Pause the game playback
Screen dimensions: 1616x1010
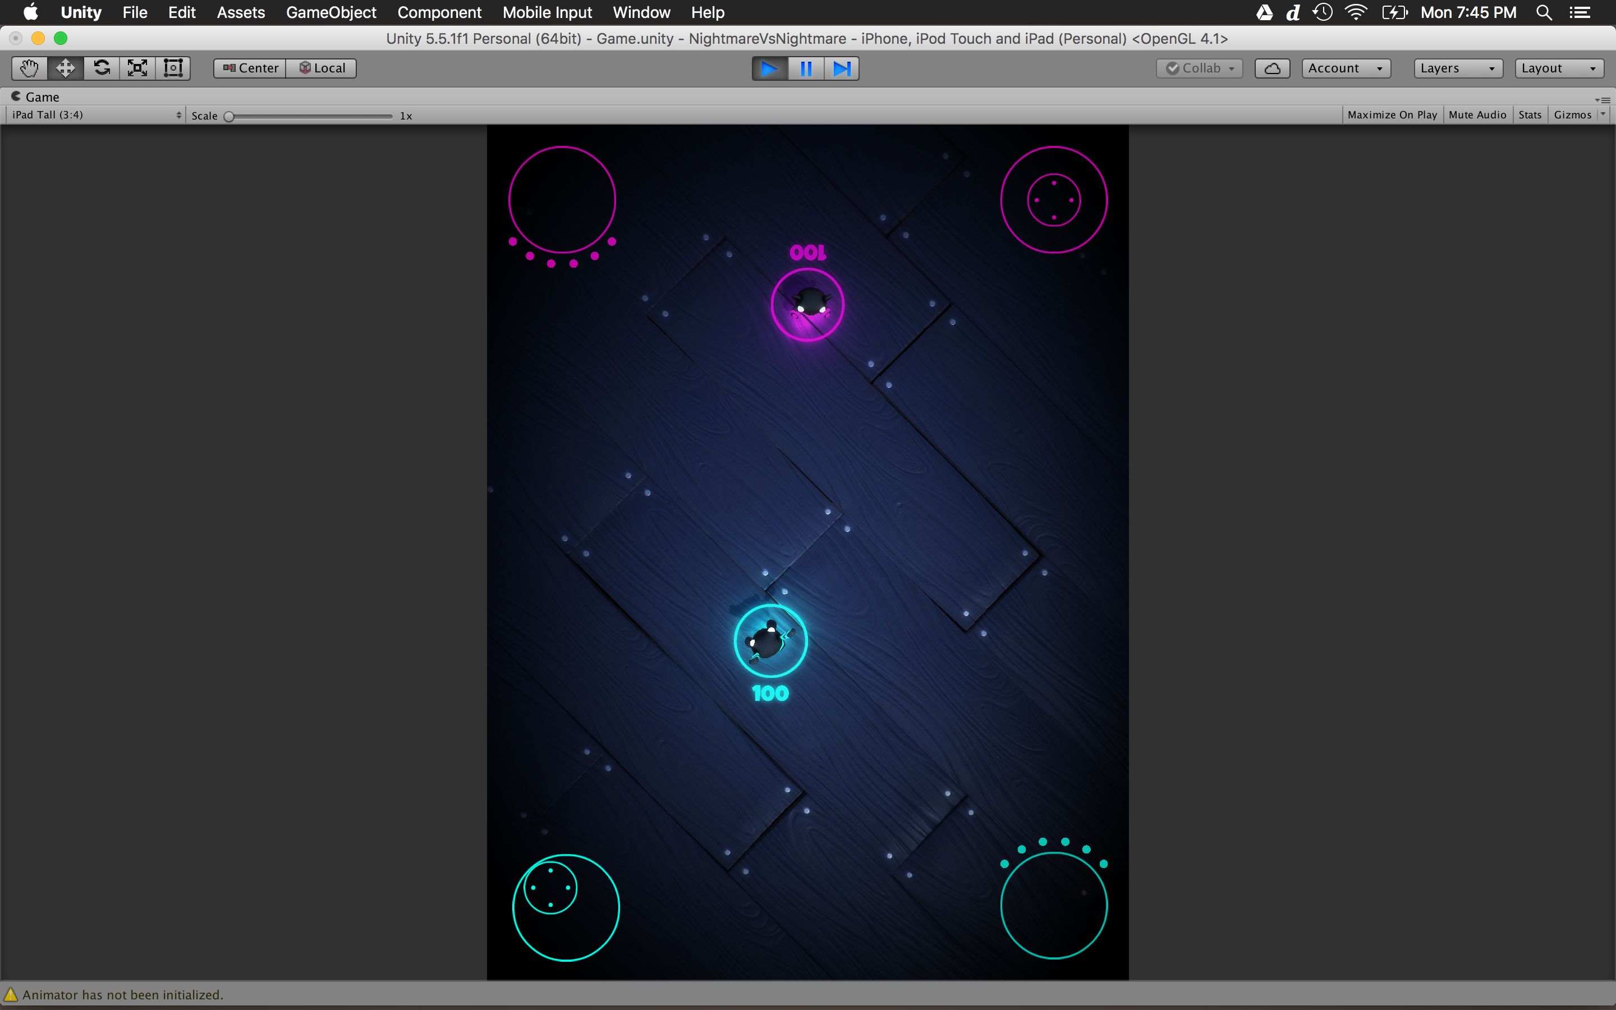pos(806,69)
